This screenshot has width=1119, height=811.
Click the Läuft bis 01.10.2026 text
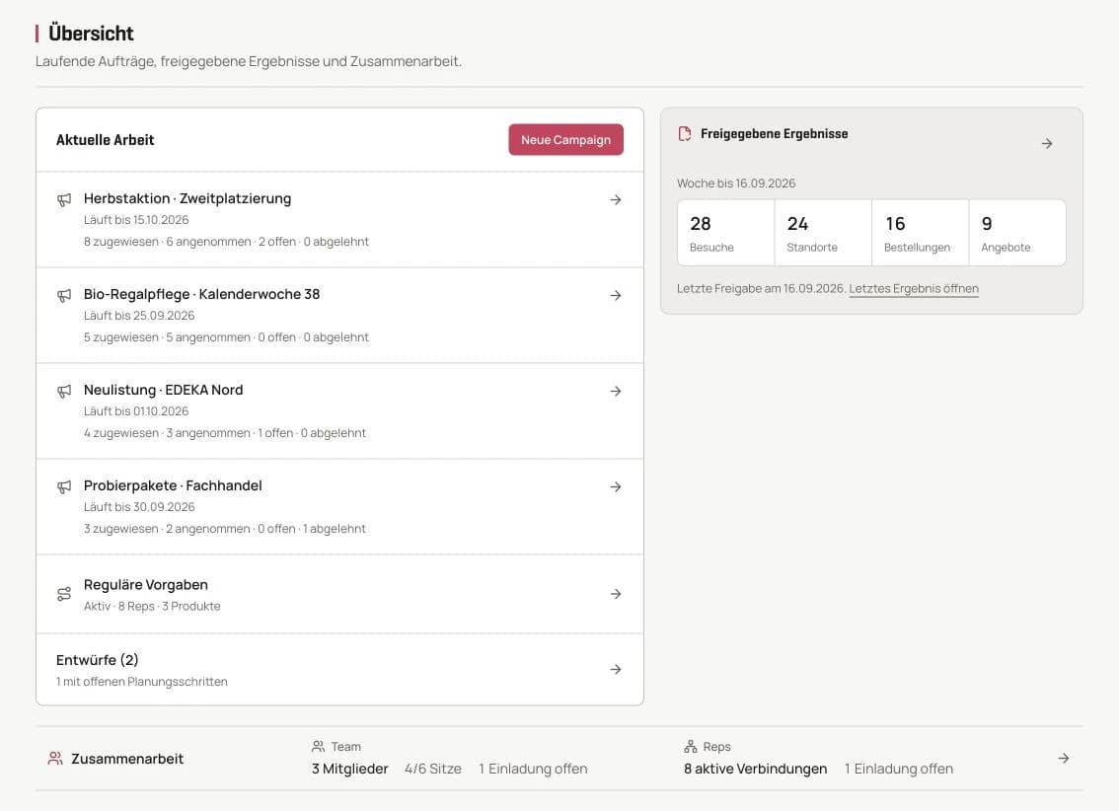136,410
